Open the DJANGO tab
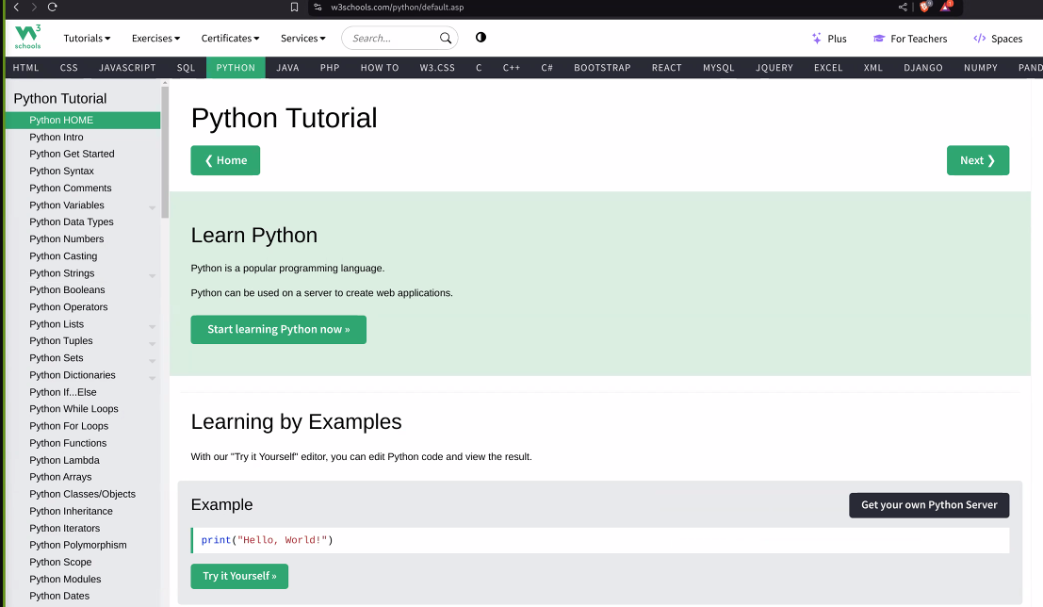 pyautogui.click(x=923, y=67)
